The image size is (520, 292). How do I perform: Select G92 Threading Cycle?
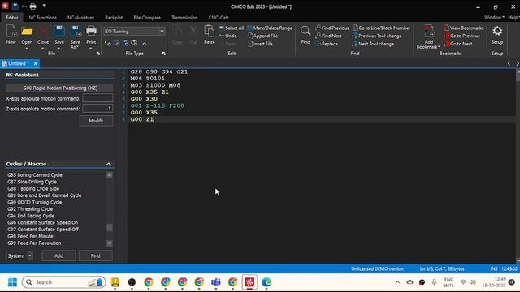click(x=30, y=209)
